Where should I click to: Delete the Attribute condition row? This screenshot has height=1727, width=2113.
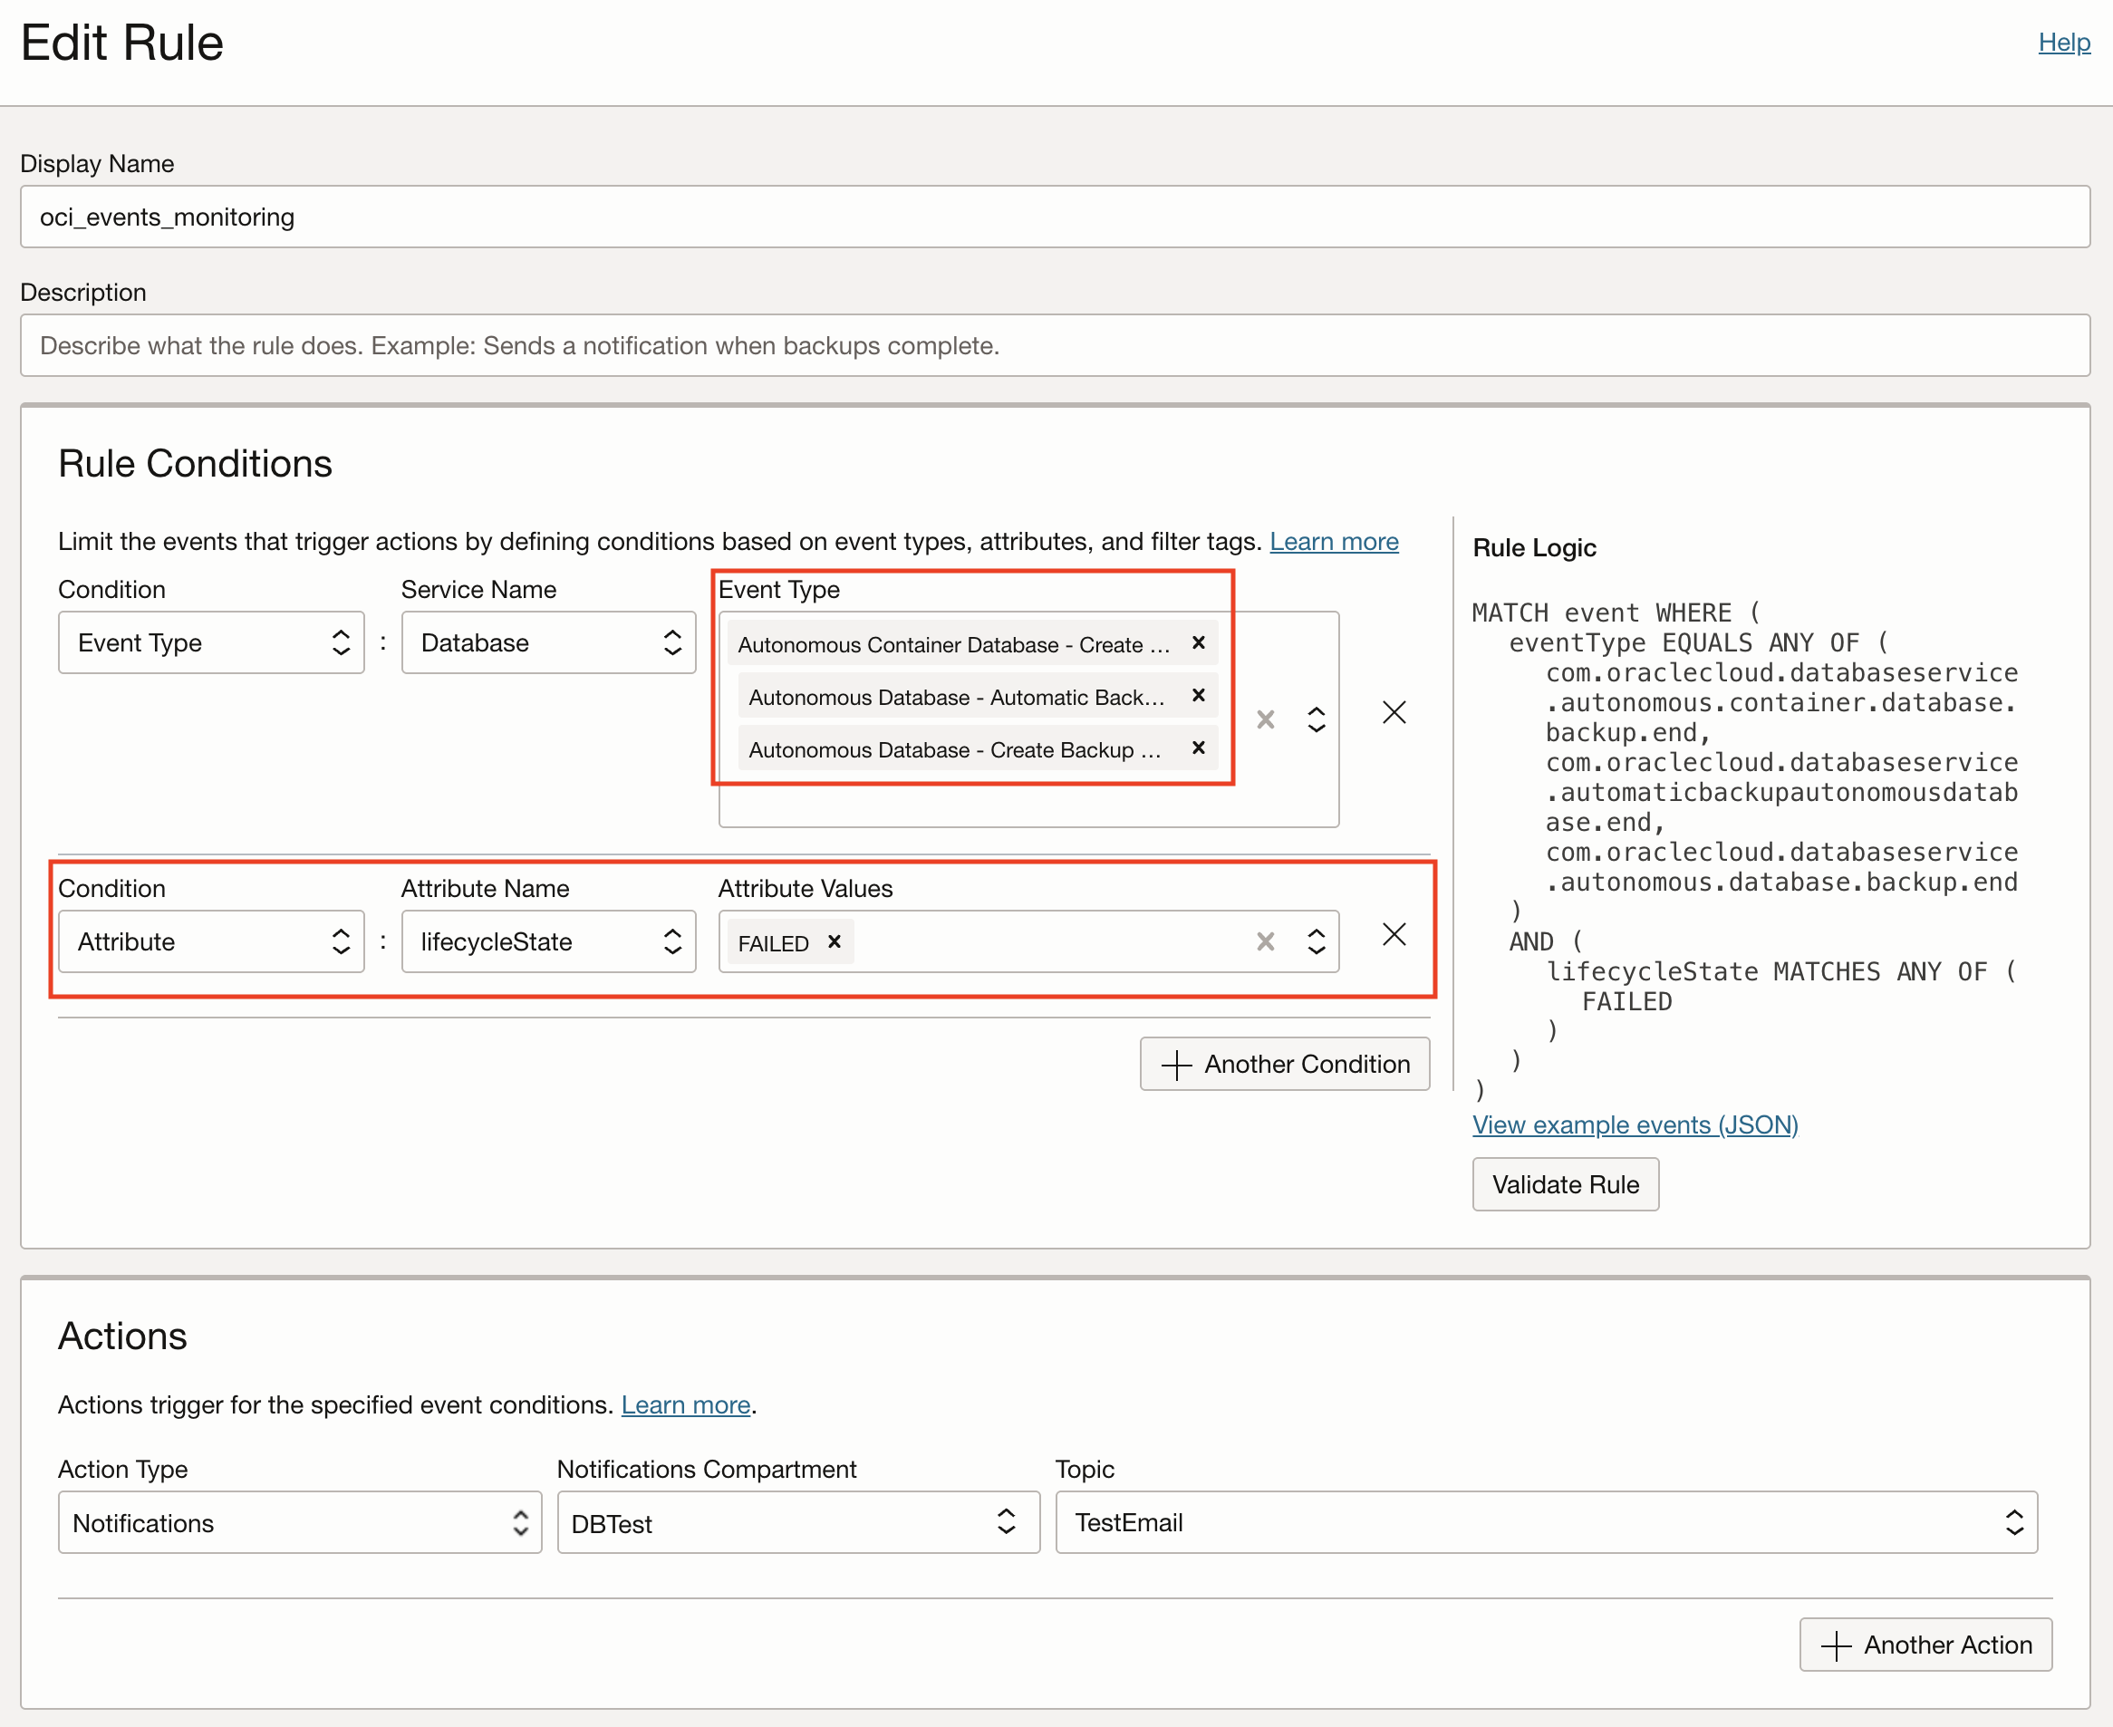click(x=1394, y=934)
